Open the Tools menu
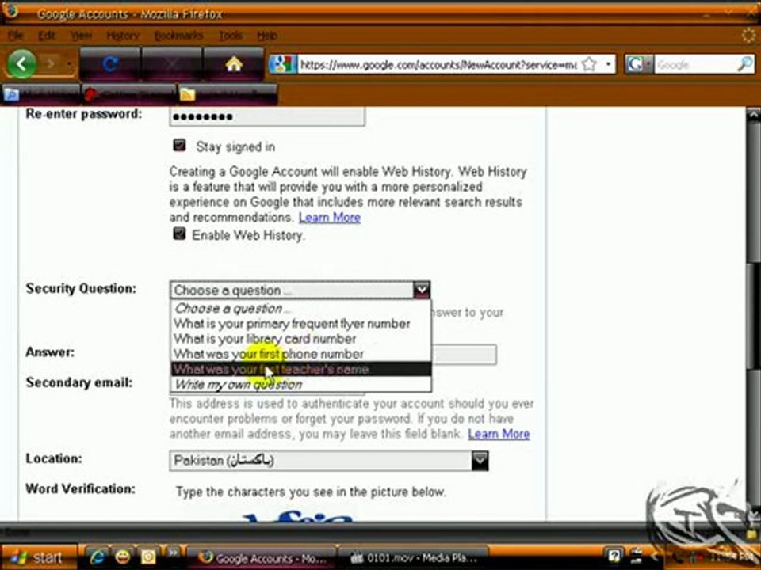Screen dimensions: 761x570 (x=231, y=36)
